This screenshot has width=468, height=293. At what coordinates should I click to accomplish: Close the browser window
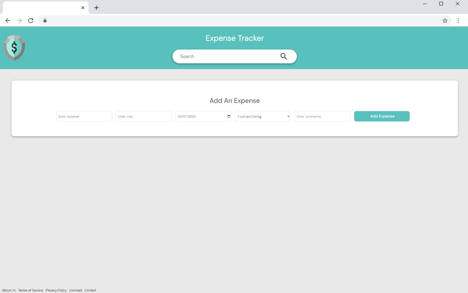(x=458, y=4)
